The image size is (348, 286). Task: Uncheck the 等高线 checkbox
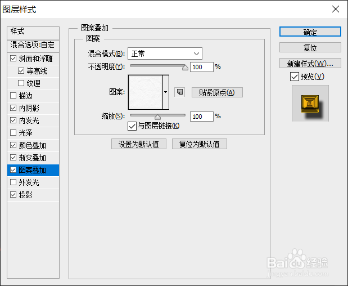[x=21, y=71]
